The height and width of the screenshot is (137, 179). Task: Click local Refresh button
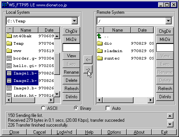click(x=71, y=89)
